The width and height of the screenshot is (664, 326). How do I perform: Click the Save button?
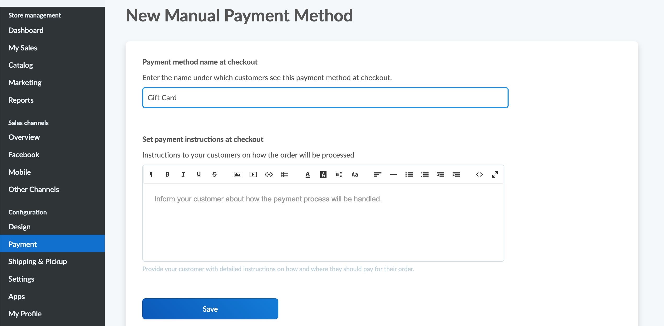click(210, 309)
